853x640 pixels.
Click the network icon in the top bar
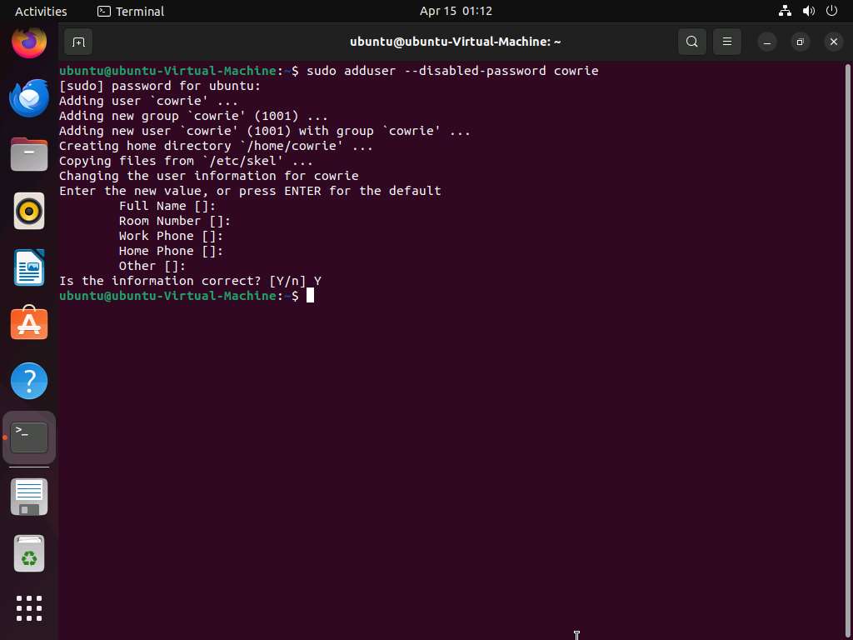784,11
